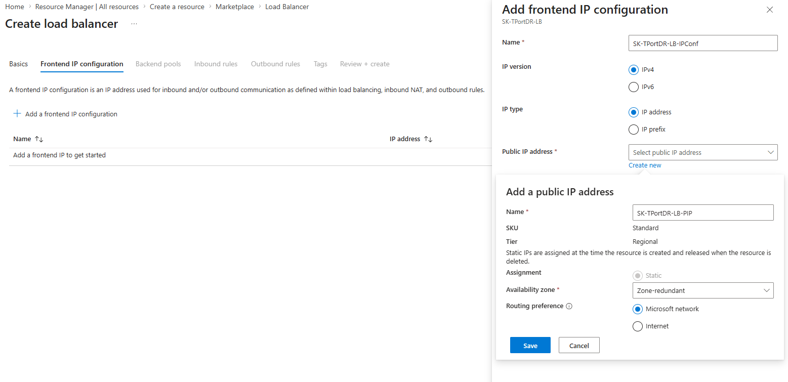Choose the IP prefix radio button
788x382 pixels.
pos(634,130)
